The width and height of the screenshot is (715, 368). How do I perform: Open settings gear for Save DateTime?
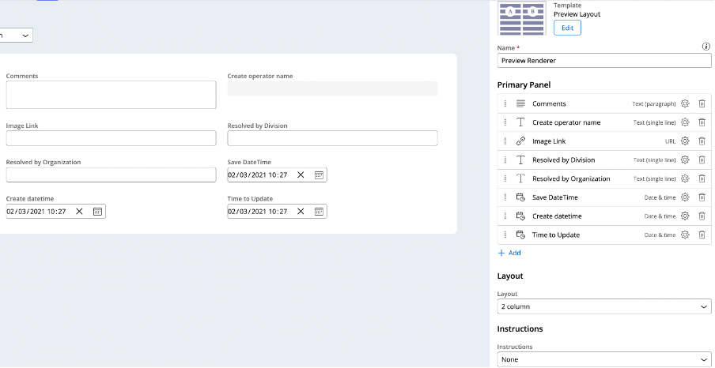(x=685, y=197)
